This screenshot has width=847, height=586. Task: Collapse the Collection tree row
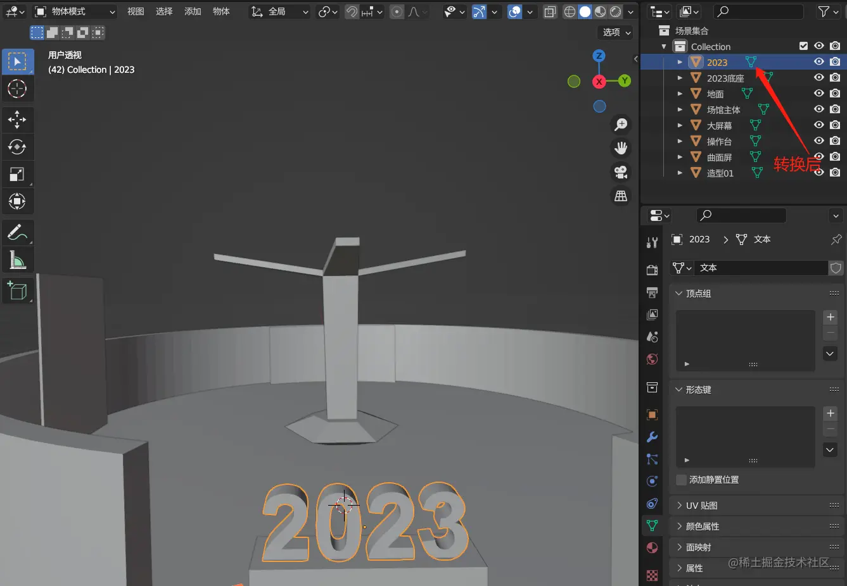tap(664, 46)
